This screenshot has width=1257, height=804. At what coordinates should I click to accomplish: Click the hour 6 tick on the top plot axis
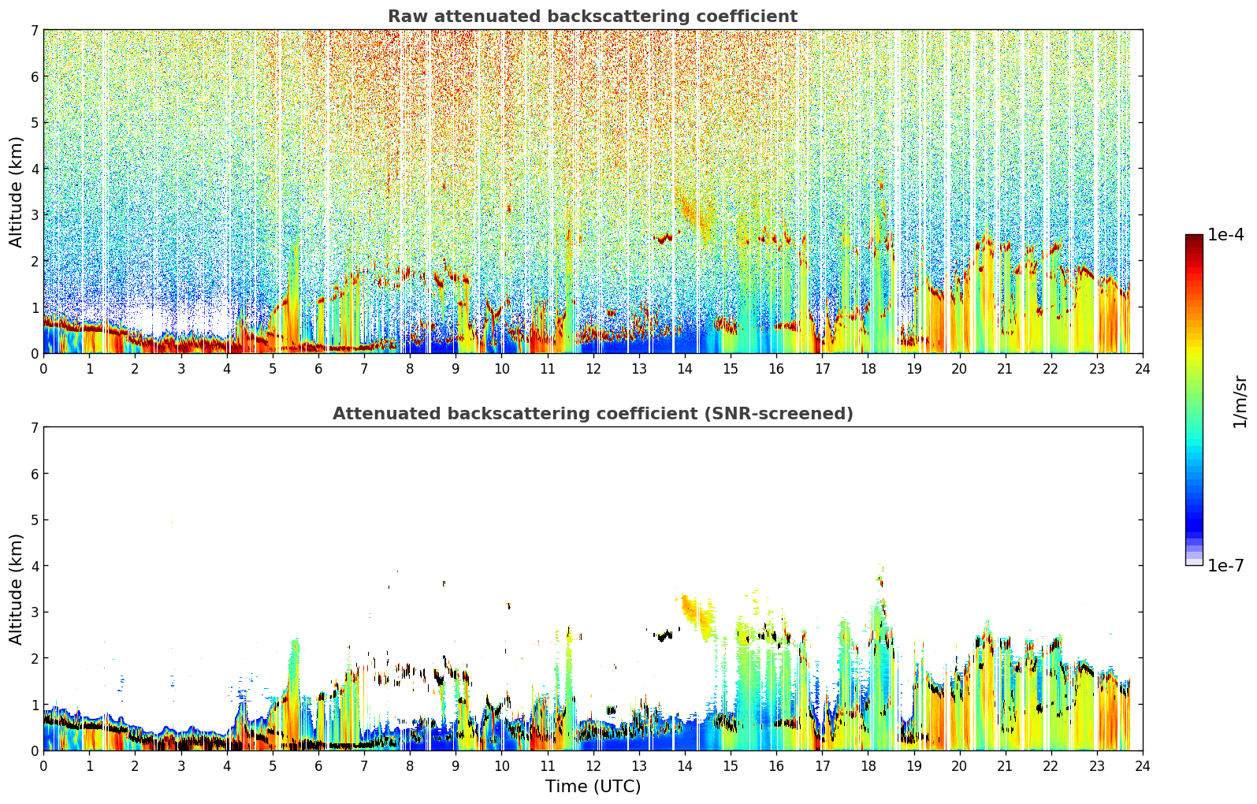[318, 368]
